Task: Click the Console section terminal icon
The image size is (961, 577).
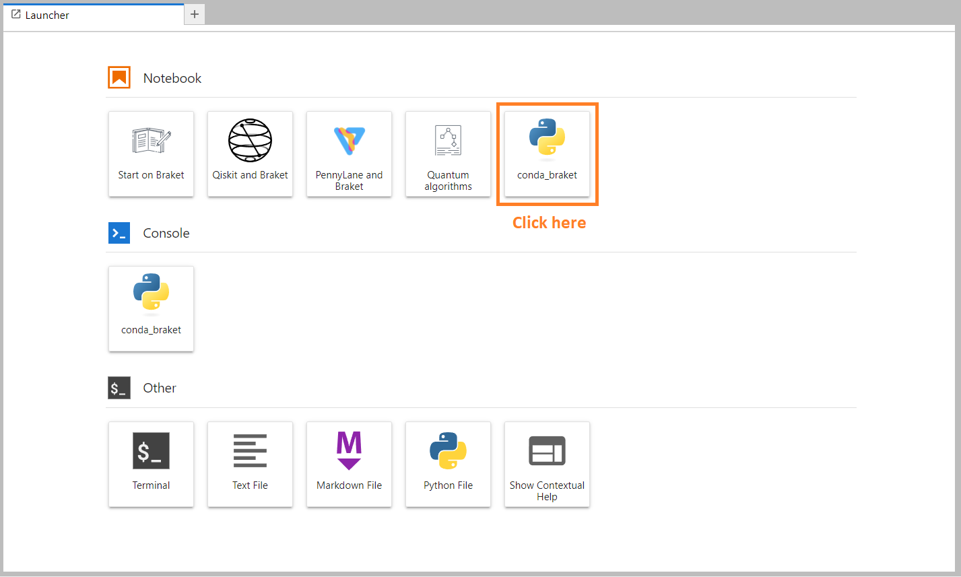Action: click(119, 232)
